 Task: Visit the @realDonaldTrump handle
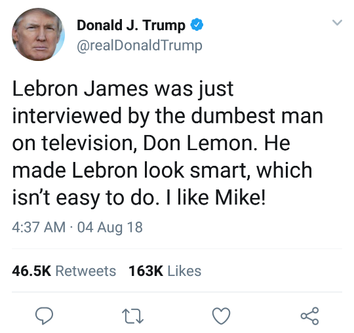pos(140,46)
